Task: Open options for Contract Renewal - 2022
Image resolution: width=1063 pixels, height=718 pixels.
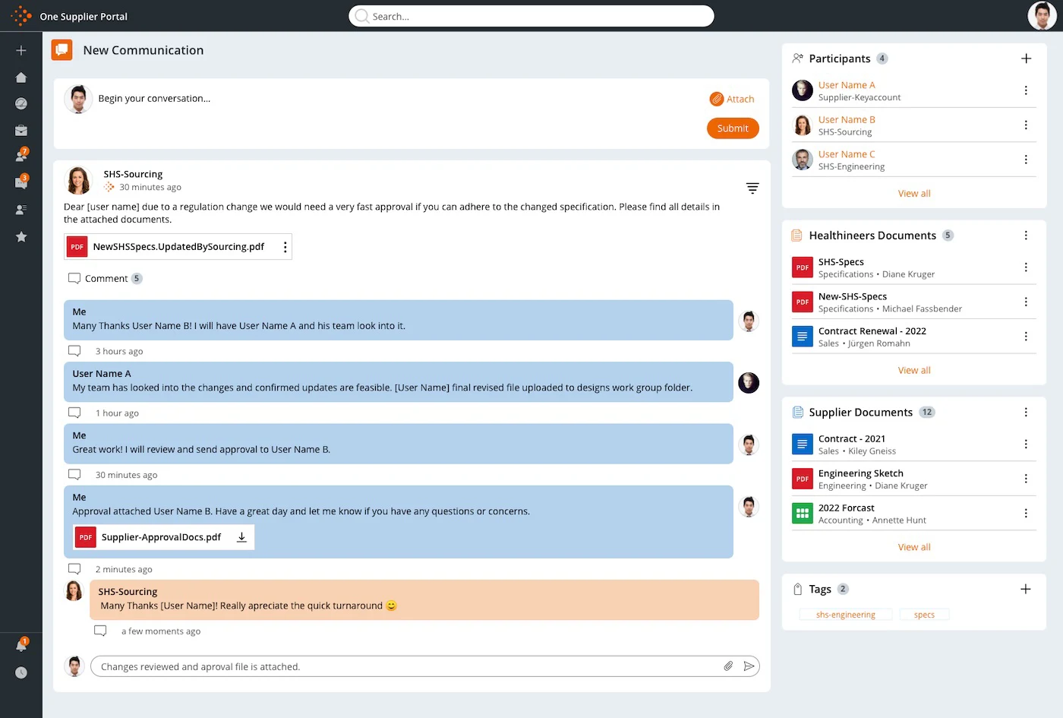Action: [x=1026, y=337]
